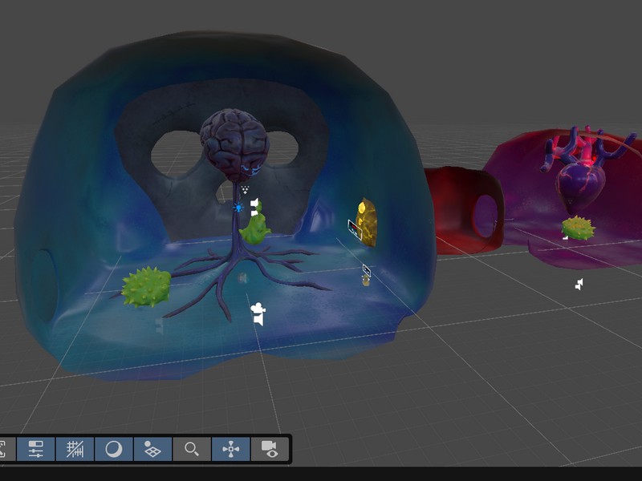642x481 pixels.
Task: Select the large green spiky ball
Action: [146, 286]
